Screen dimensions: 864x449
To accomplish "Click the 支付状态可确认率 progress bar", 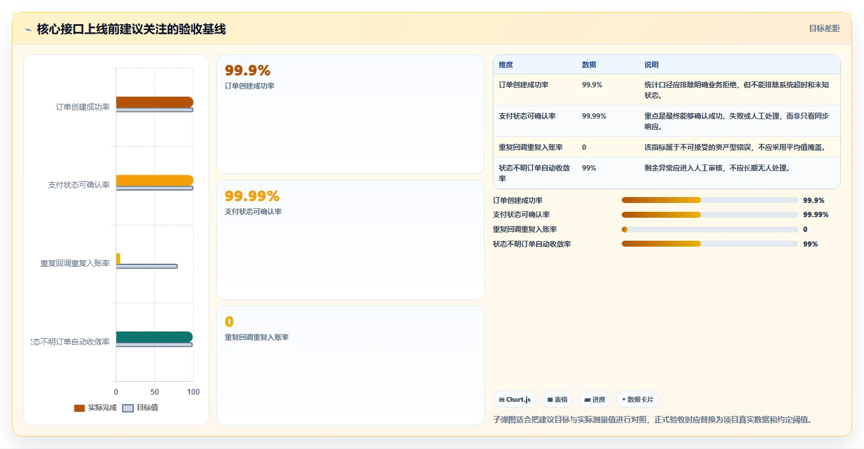I will pyautogui.click(x=710, y=215).
